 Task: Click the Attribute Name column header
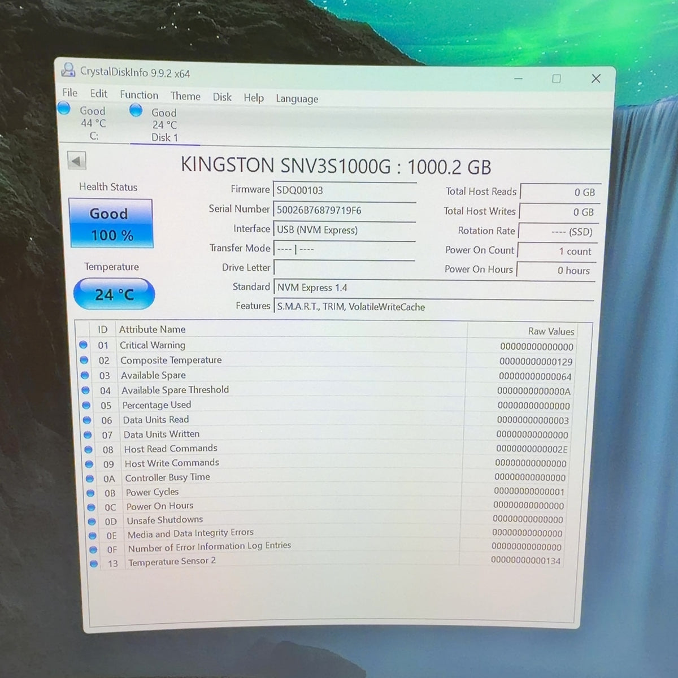pyautogui.click(x=152, y=329)
